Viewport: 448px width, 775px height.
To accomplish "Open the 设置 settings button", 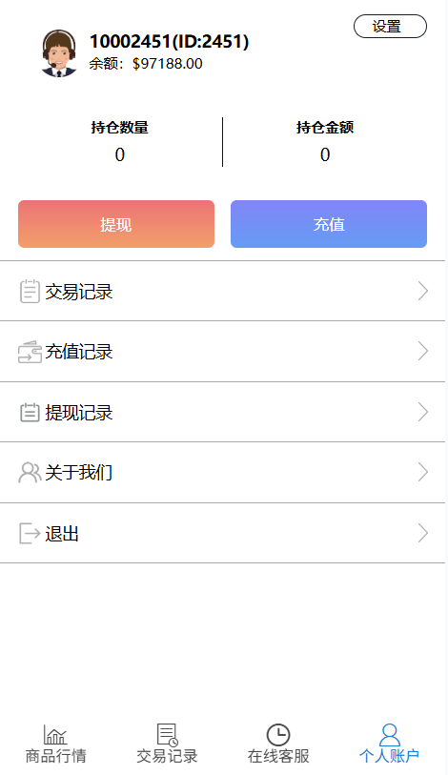I will pos(390,26).
